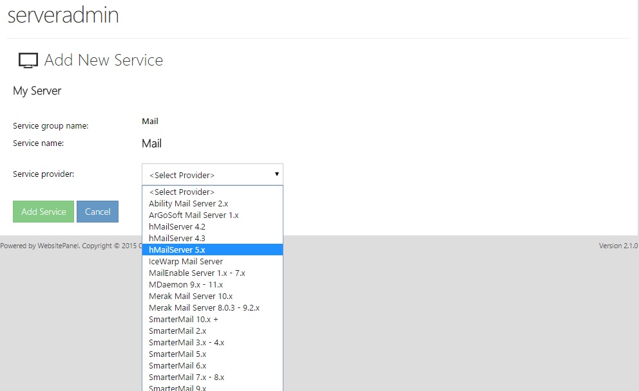Select IceWarp Mail Server provider

tap(213, 261)
